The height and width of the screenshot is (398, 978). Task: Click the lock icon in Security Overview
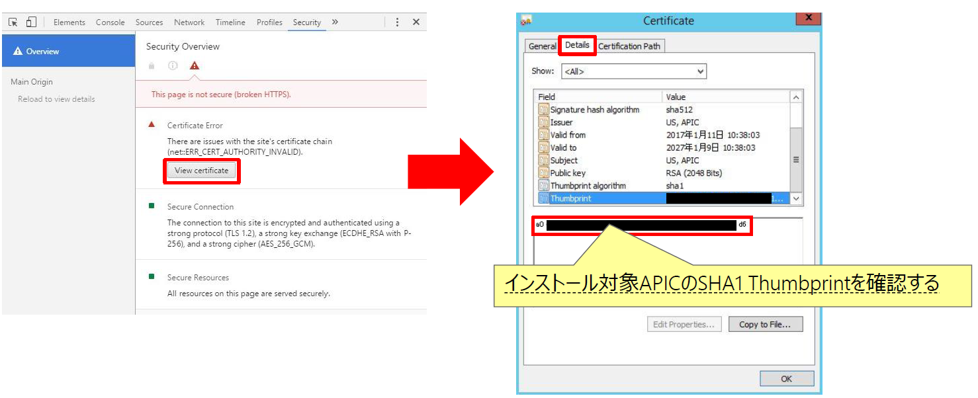click(152, 65)
